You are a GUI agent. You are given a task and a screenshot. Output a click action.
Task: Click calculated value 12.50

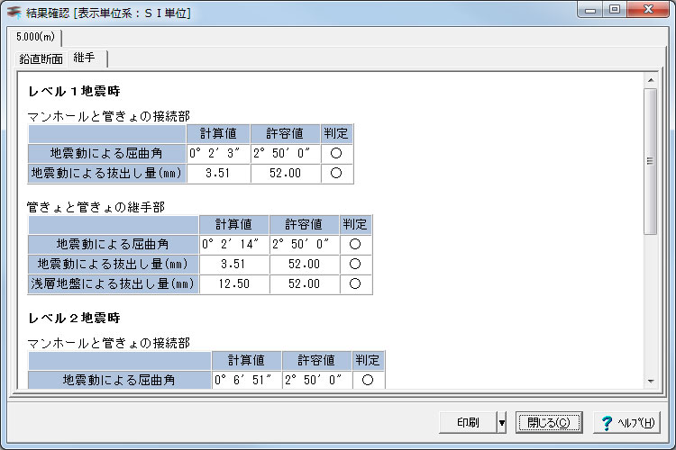tap(234, 283)
